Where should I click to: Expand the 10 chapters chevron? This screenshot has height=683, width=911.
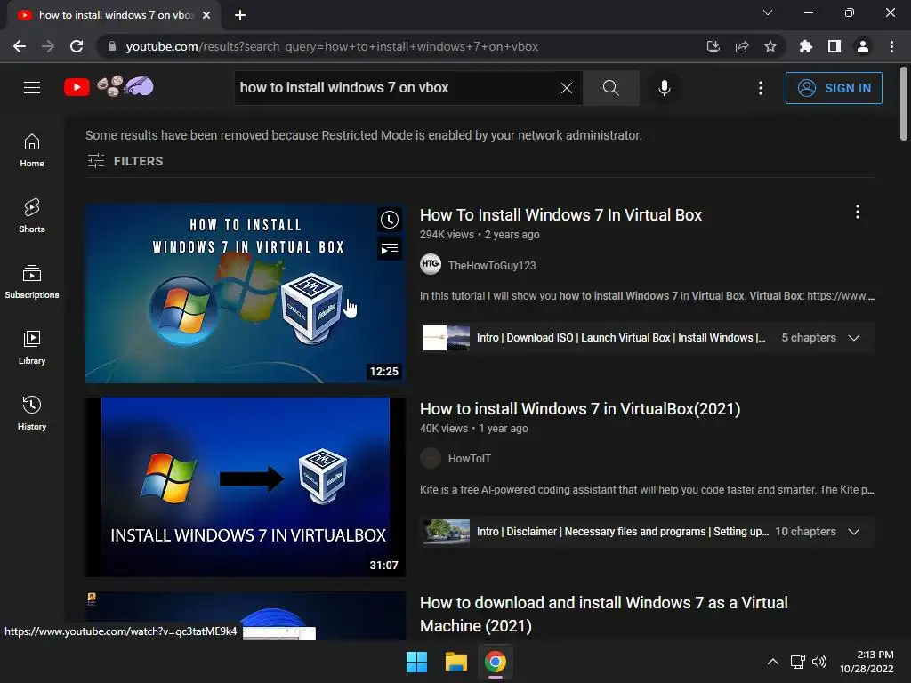pos(853,532)
